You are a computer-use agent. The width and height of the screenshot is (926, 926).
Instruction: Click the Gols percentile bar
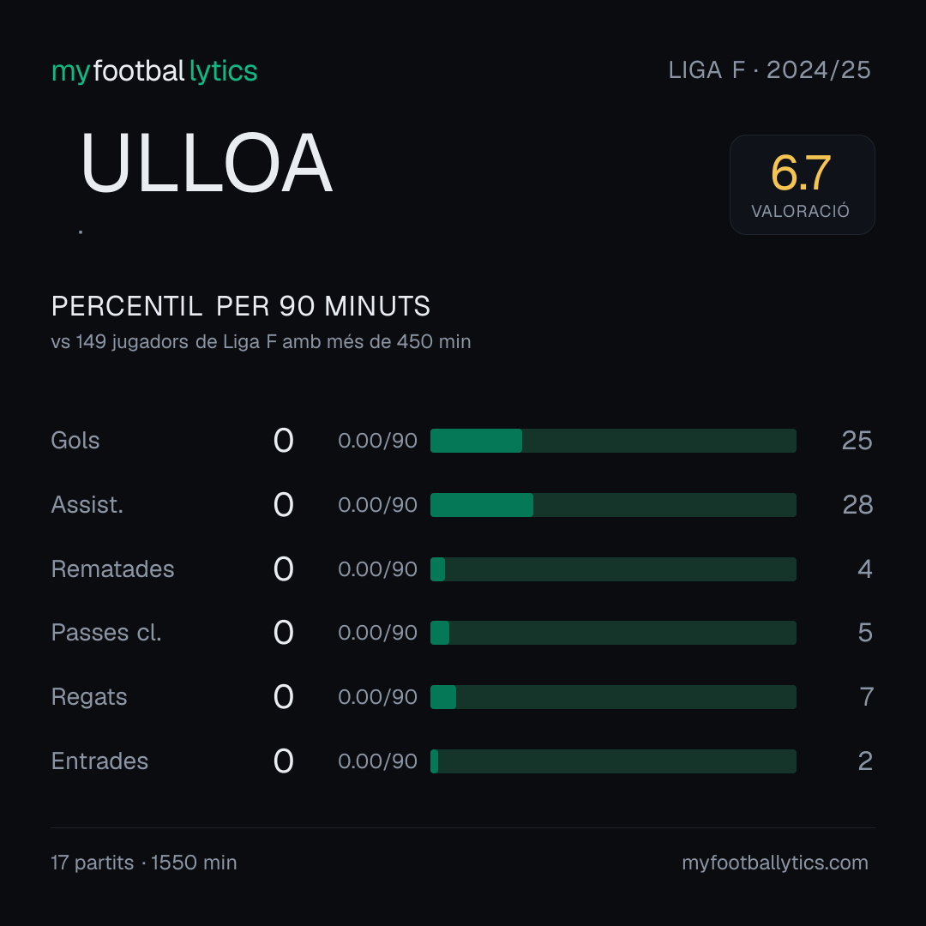pyautogui.click(x=613, y=441)
